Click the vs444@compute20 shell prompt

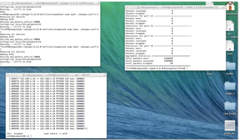coord(19,136)
